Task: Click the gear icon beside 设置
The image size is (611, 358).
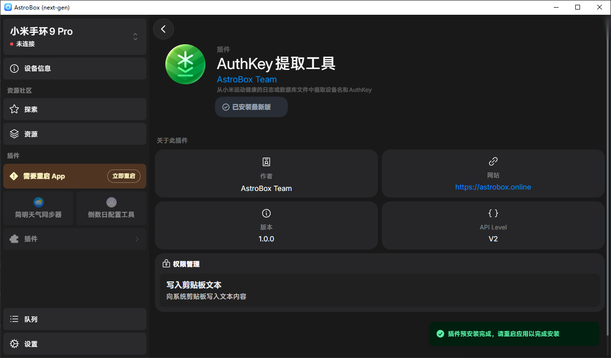Action: coord(14,344)
